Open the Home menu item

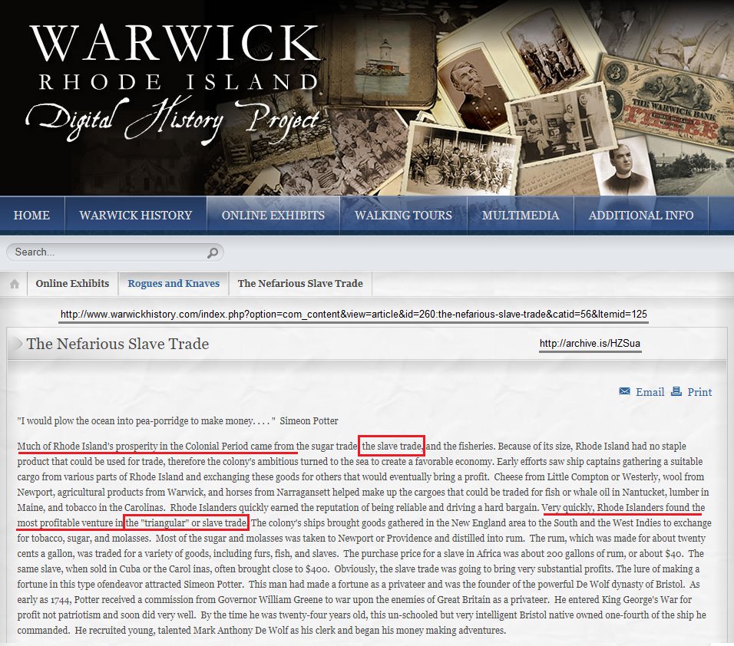click(32, 216)
